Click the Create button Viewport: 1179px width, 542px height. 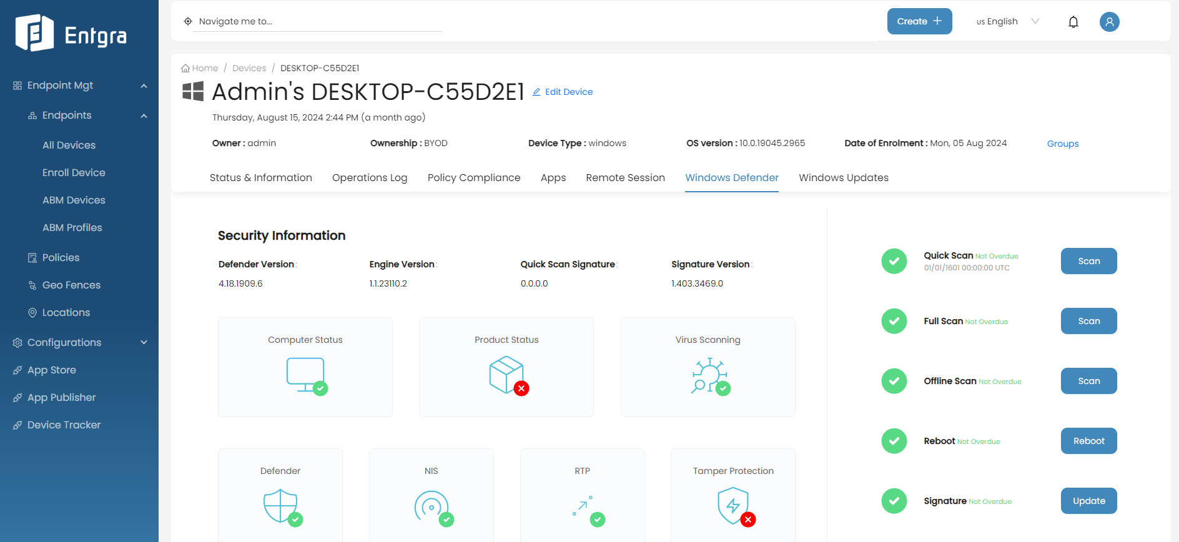[x=919, y=21]
